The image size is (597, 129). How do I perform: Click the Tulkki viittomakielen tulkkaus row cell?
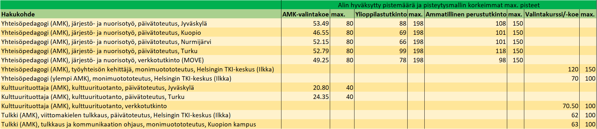coord(141,115)
